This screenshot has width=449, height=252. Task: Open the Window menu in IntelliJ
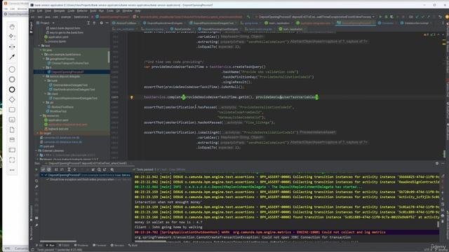click(x=127, y=11)
